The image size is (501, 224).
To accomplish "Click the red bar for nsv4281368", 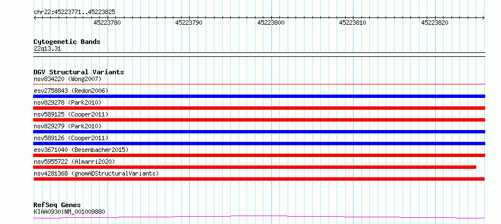I will 259,179.
